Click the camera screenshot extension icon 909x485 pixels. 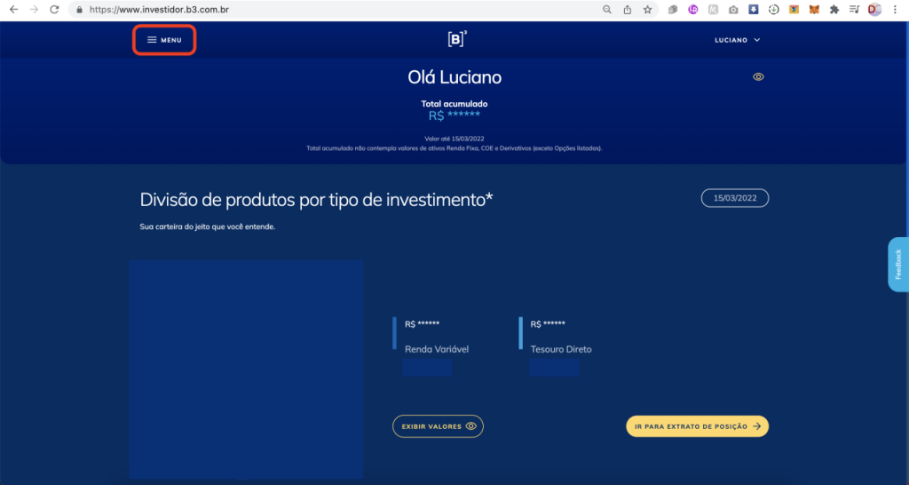(733, 10)
